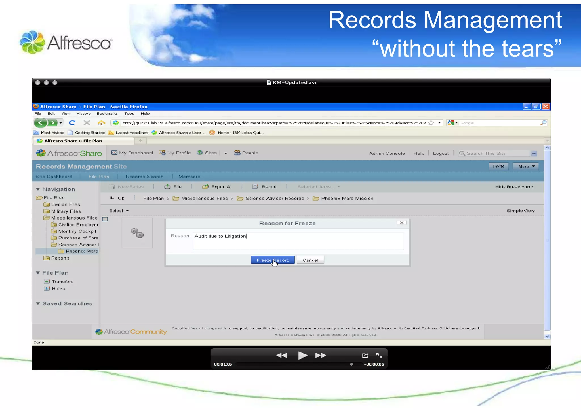Screen dimensions: 581x410
Task: Click the stop loading X icon
Action: tap(87, 123)
